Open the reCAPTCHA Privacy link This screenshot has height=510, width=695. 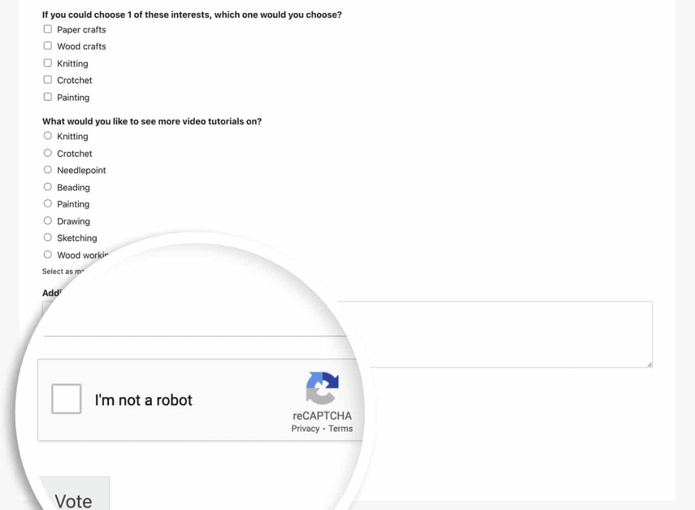click(305, 428)
